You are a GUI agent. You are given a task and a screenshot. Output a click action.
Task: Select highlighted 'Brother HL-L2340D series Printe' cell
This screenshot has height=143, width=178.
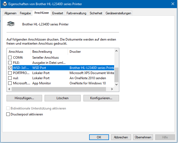[x=92, y=68]
